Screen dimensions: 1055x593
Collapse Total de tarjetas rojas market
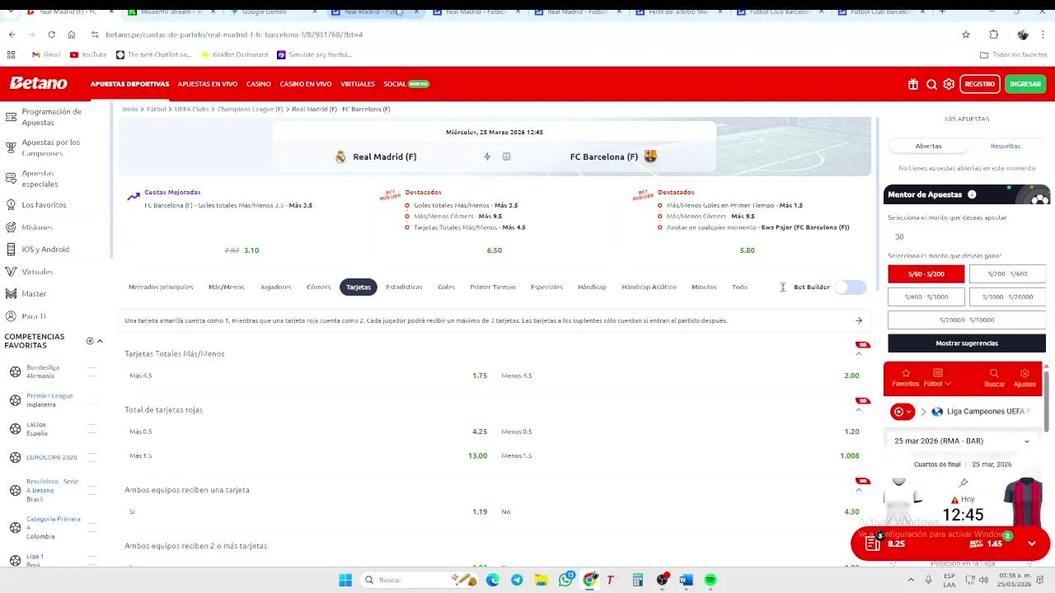(x=858, y=409)
